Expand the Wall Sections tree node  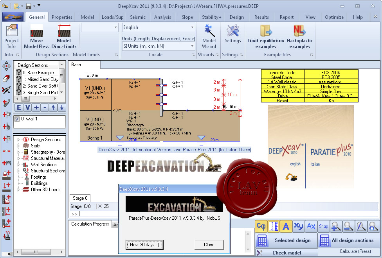tap(18, 165)
